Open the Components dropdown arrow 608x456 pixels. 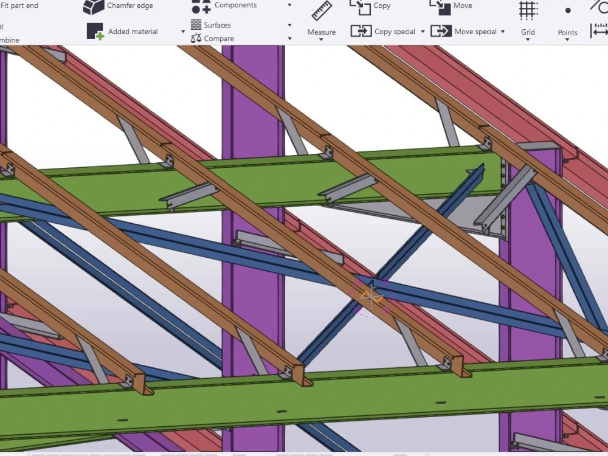coord(289,5)
